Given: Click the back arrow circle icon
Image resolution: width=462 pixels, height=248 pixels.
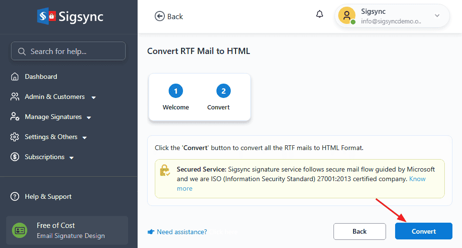Looking at the screenshot, I should [160, 16].
